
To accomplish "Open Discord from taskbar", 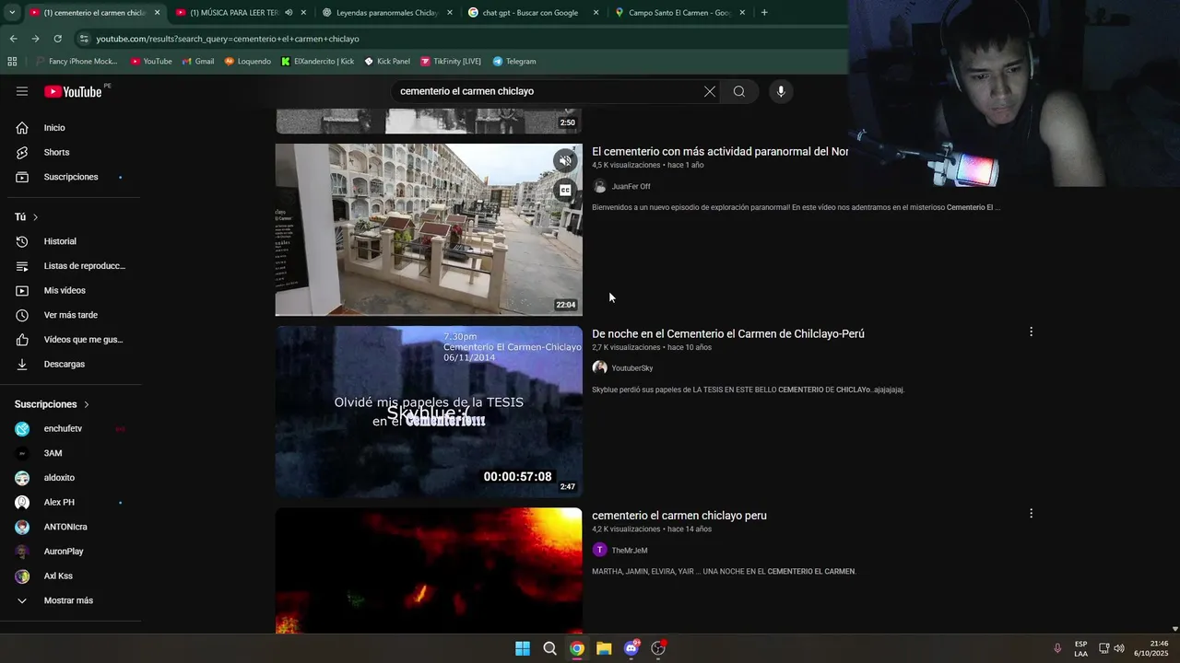I will click(631, 648).
